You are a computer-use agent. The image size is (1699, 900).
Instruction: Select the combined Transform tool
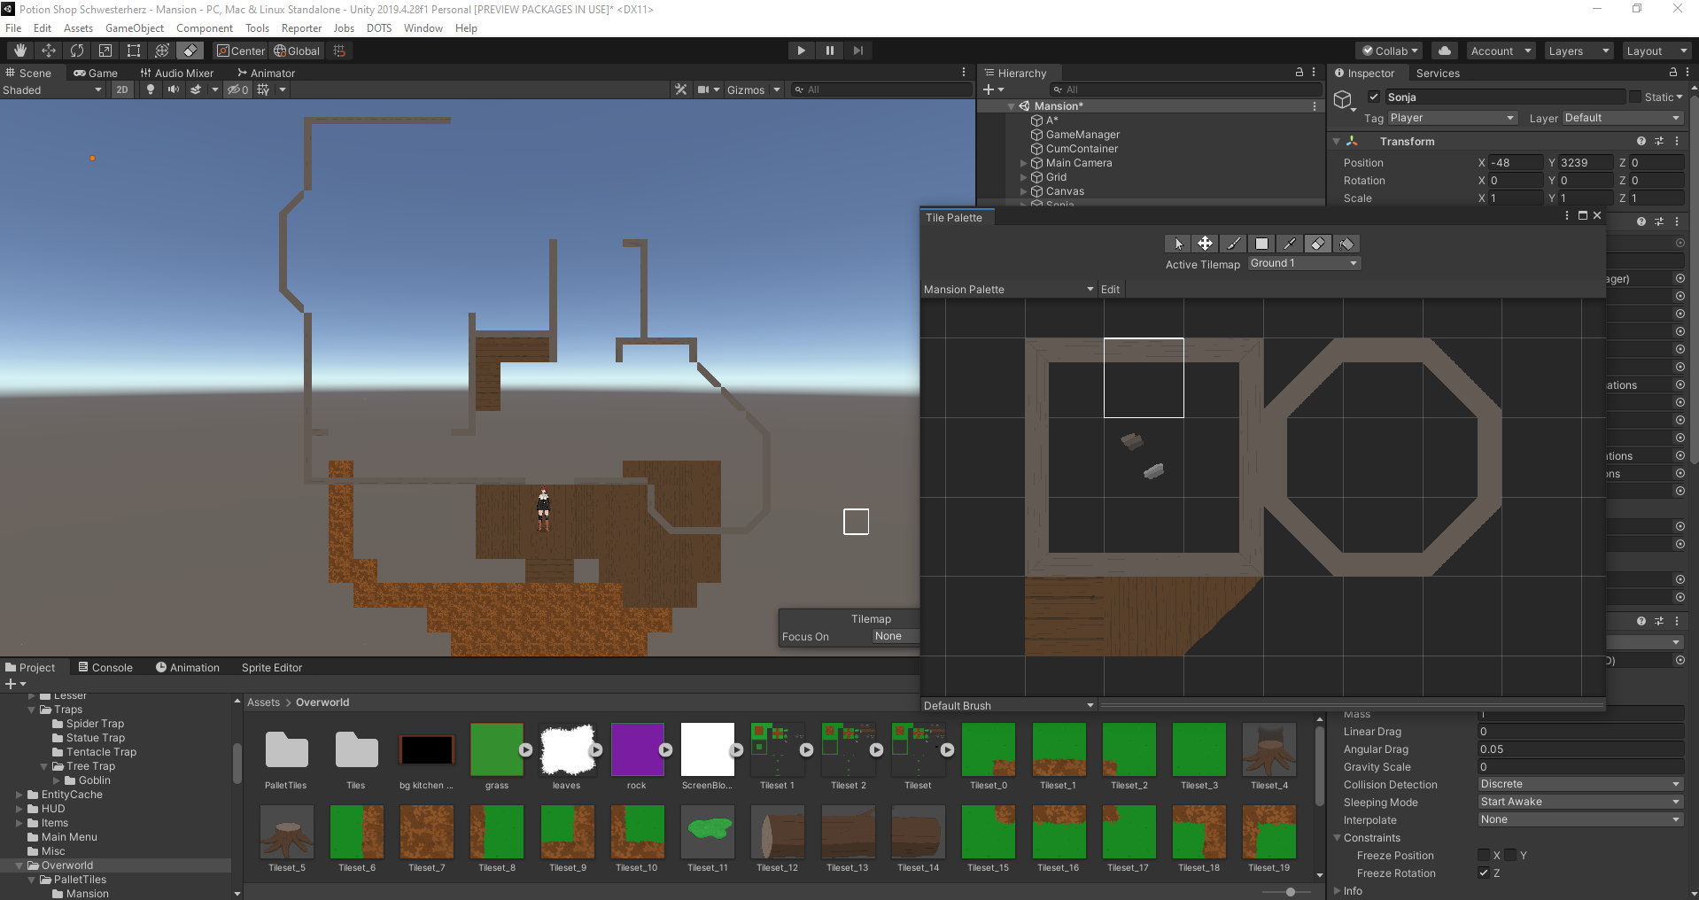click(162, 50)
